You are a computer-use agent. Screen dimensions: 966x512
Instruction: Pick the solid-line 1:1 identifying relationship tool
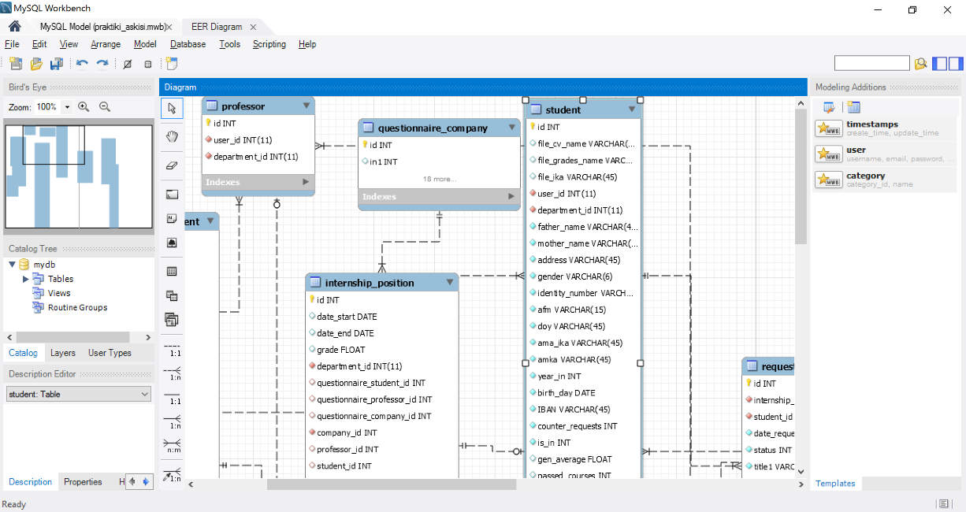pyautogui.click(x=172, y=398)
